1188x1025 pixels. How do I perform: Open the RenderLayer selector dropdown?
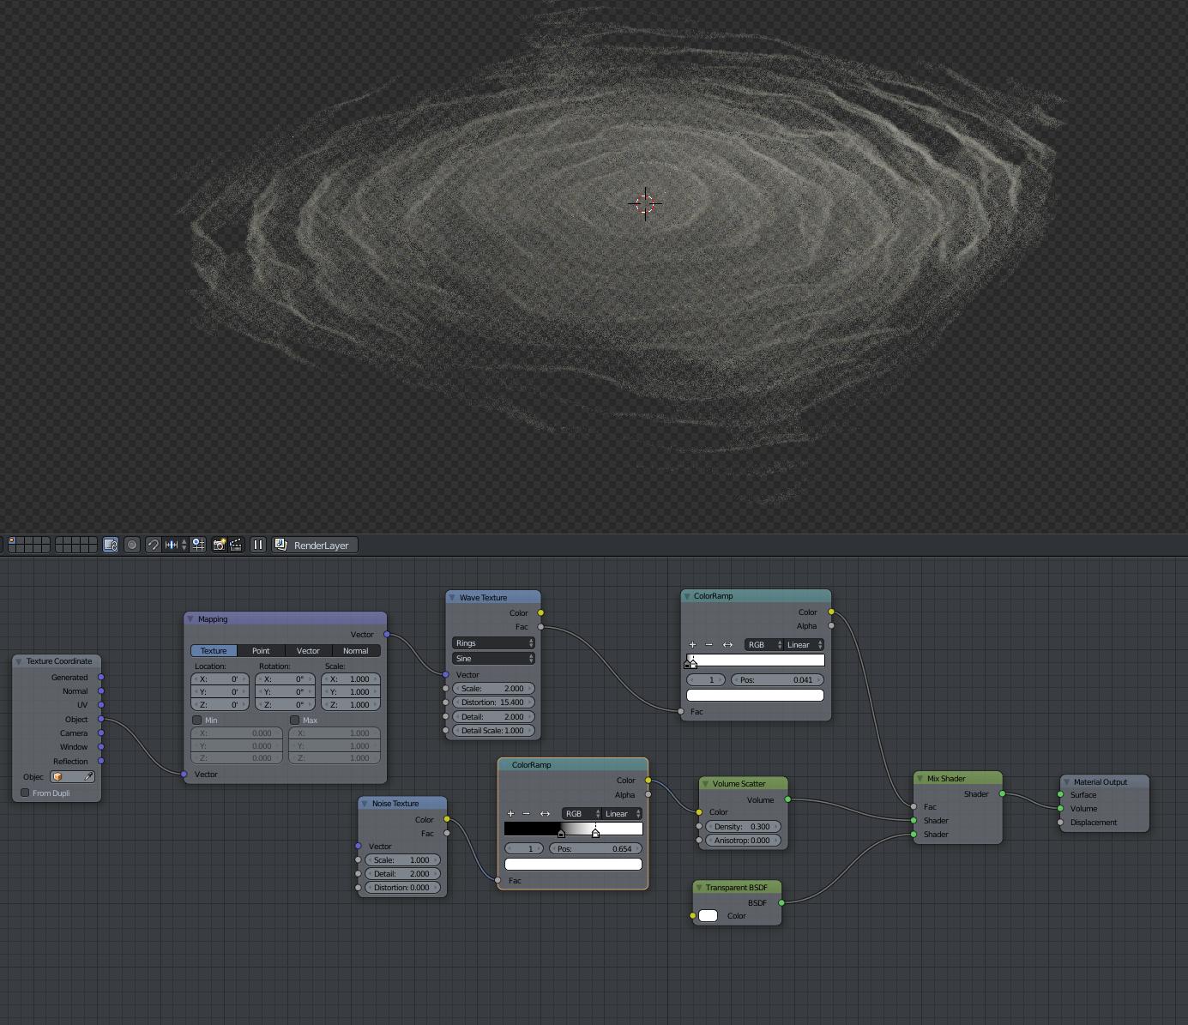pos(315,545)
